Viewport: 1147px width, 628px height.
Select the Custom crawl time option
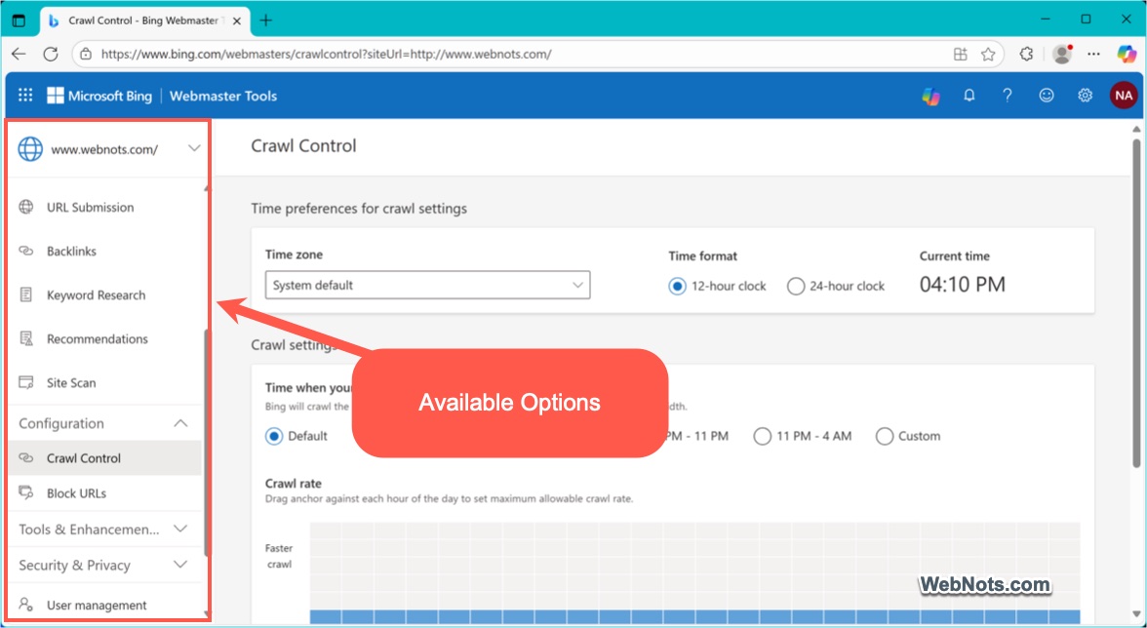tap(885, 437)
